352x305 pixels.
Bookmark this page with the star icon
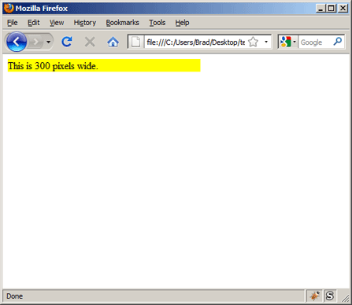(x=254, y=42)
